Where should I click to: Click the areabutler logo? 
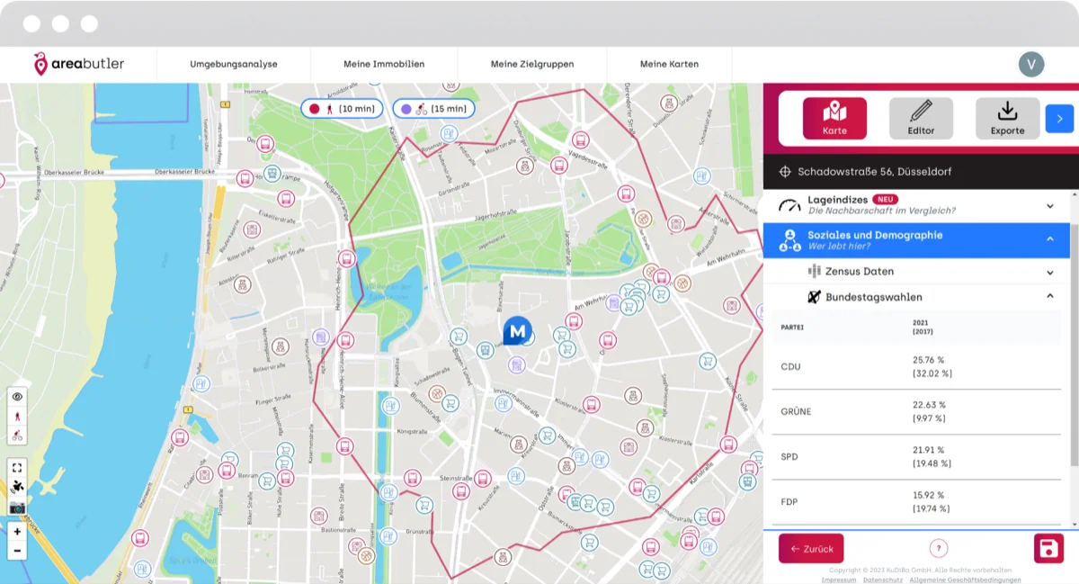(79, 64)
